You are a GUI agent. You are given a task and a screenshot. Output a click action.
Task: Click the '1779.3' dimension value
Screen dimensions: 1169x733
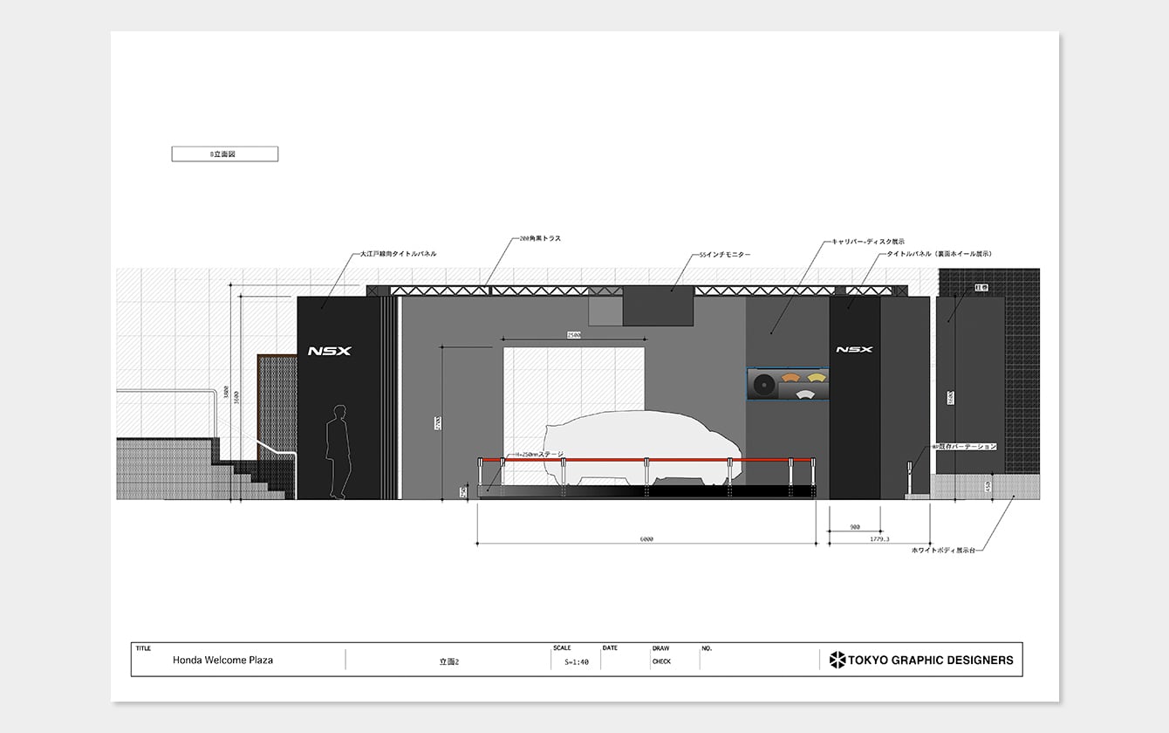(879, 539)
